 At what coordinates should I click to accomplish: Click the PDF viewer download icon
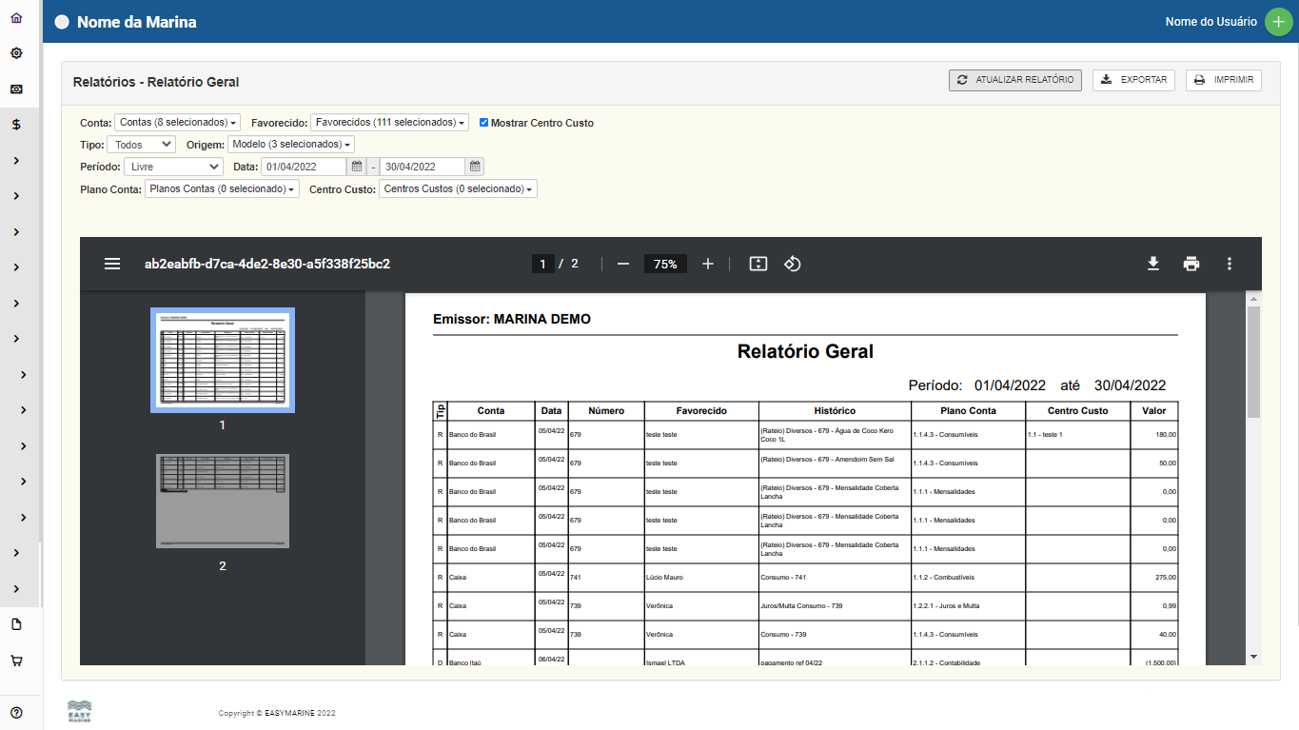click(x=1152, y=264)
